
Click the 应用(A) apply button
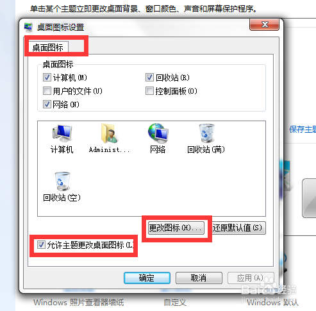(x=251, y=278)
